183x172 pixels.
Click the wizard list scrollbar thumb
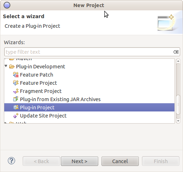coord(178,104)
